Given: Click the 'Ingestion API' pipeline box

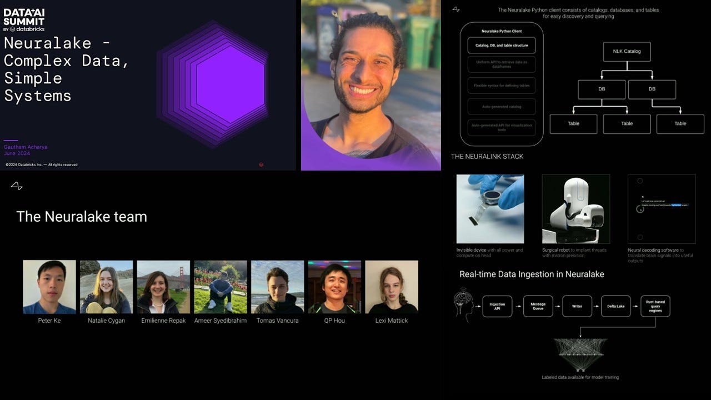Looking at the screenshot, I should click(x=497, y=306).
